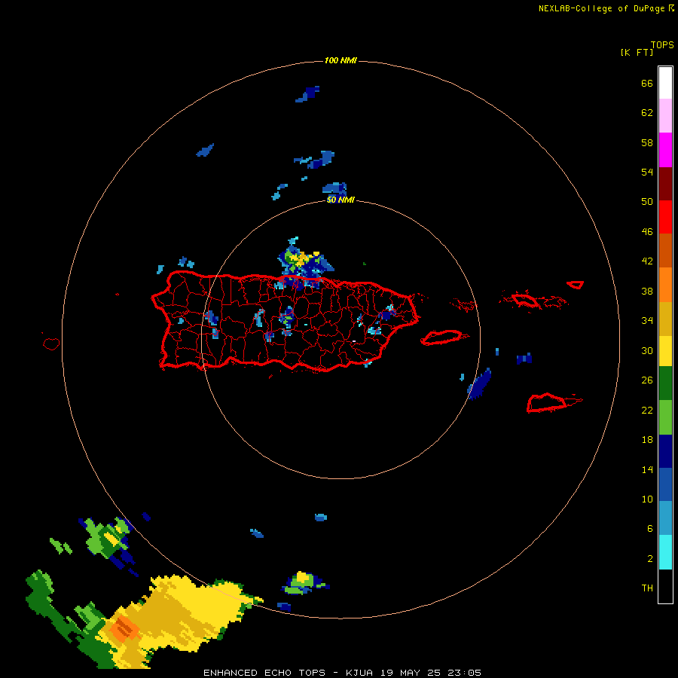Click legend value "10"
The height and width of the screenshot is (678, 678).
(x=647, y=499)
